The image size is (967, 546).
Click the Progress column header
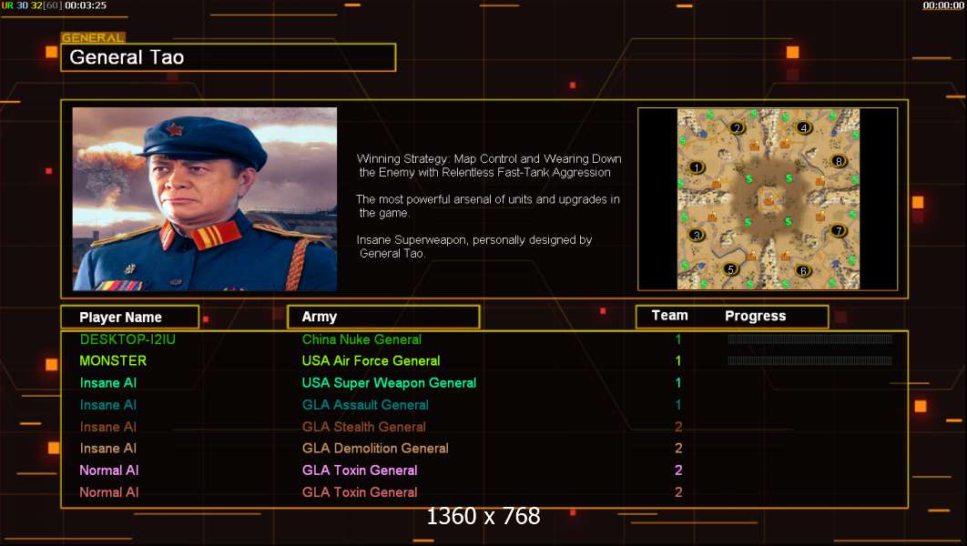click(x=756, y=316)
